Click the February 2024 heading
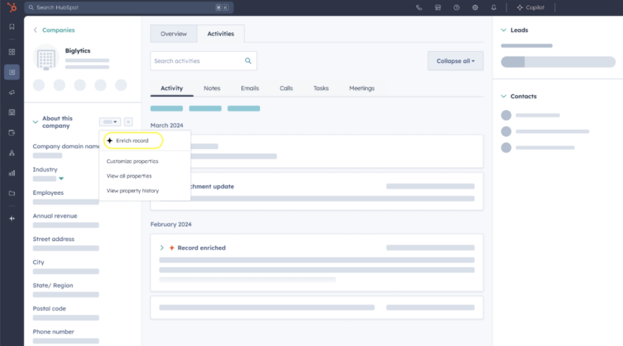The height and width of the screenshot is (346, 623). [171, 225]
